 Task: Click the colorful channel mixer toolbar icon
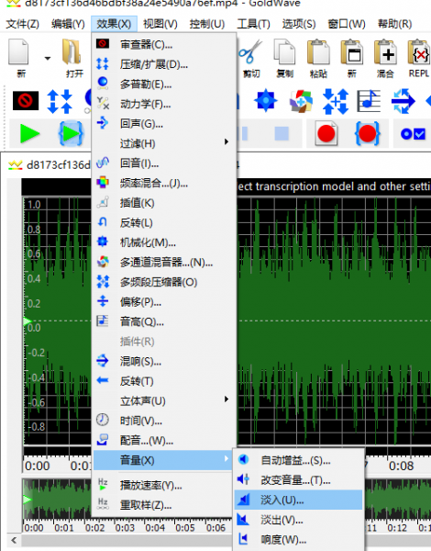coord(301,101)
